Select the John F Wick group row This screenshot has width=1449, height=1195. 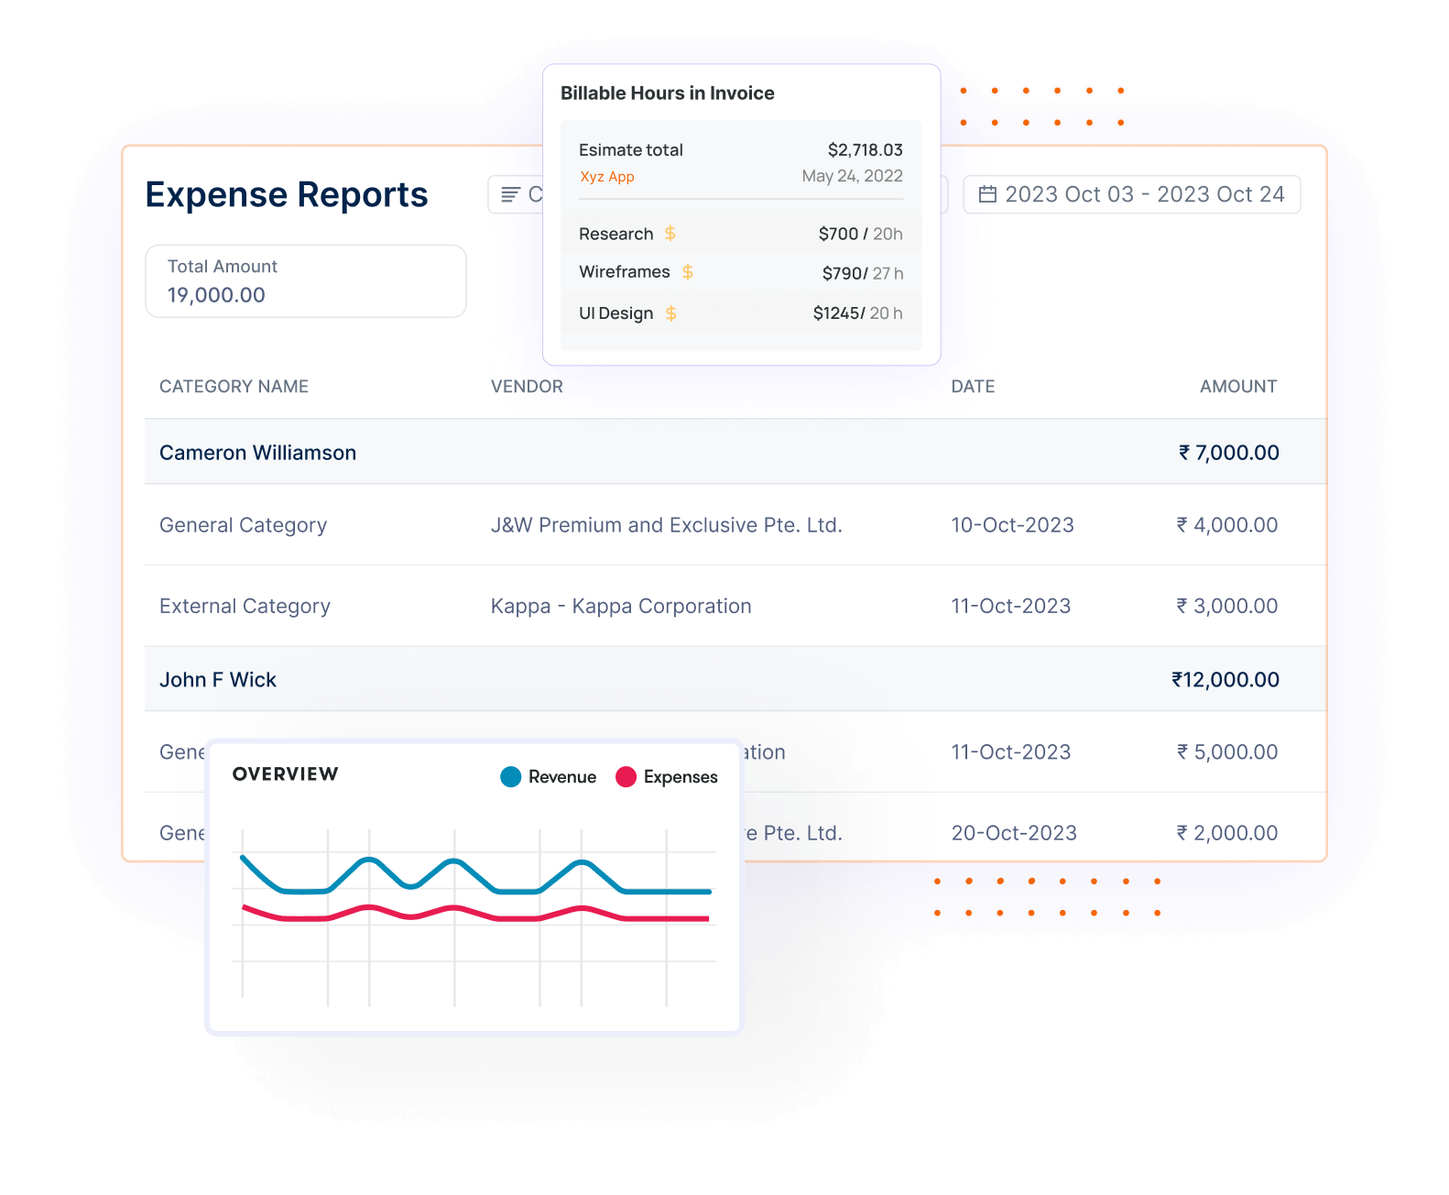click(x=735, y=679)
